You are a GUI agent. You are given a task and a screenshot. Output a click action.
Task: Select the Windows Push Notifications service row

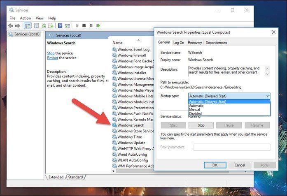point(133,113)
